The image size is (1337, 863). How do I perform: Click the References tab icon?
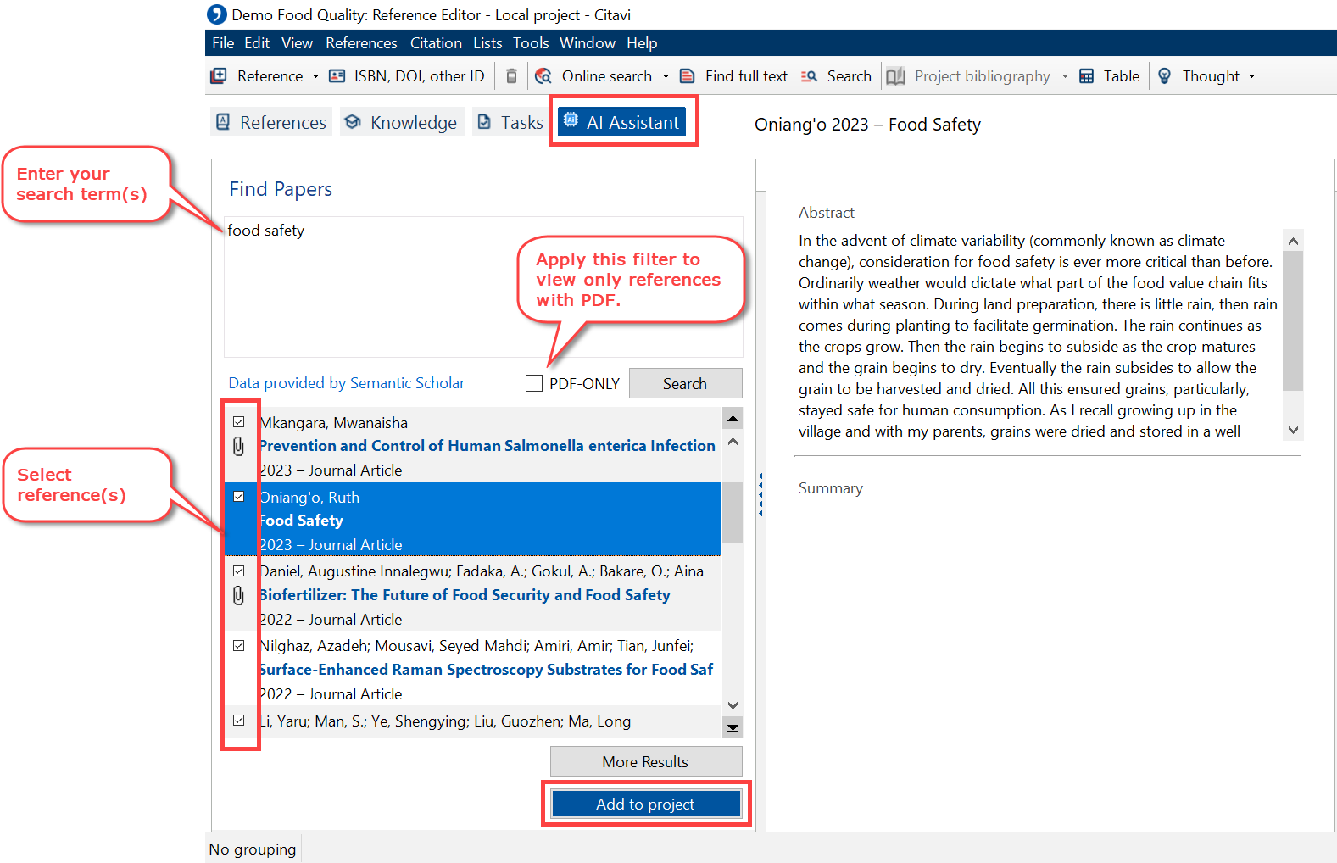(x=223, y=122)
